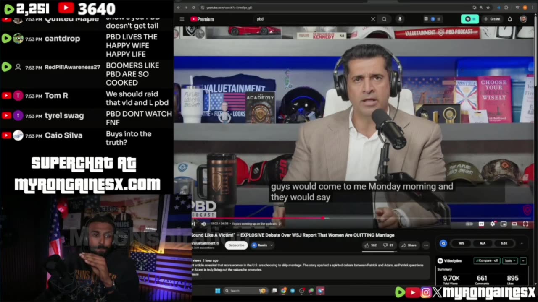
Task: Click the Videolytics panel title
Action: (x=452, y=260)
